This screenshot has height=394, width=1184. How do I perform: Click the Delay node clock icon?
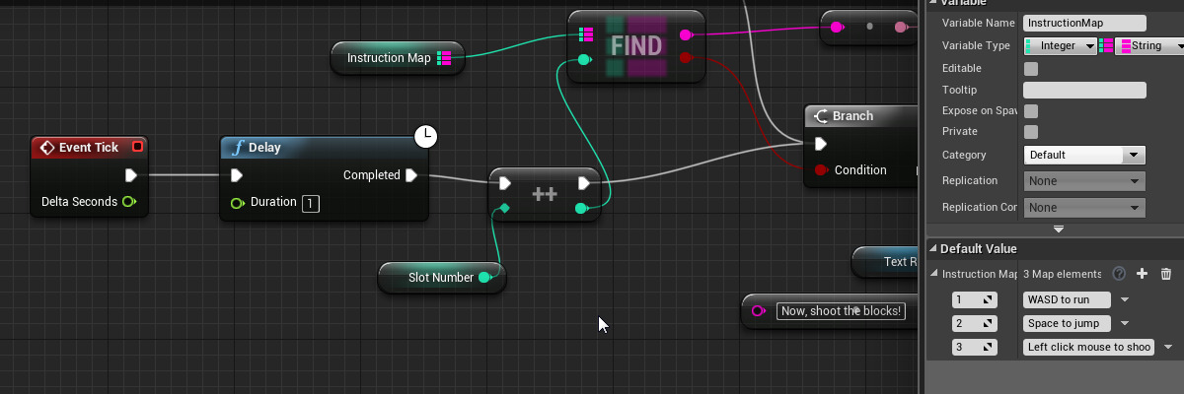[425, 137]
